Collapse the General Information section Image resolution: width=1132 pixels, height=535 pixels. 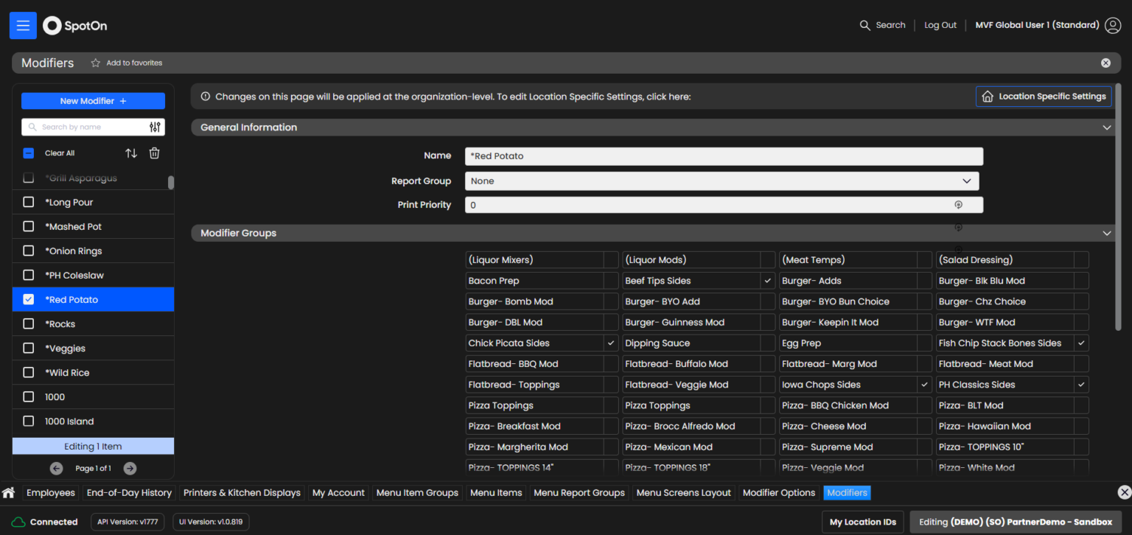1105,127
